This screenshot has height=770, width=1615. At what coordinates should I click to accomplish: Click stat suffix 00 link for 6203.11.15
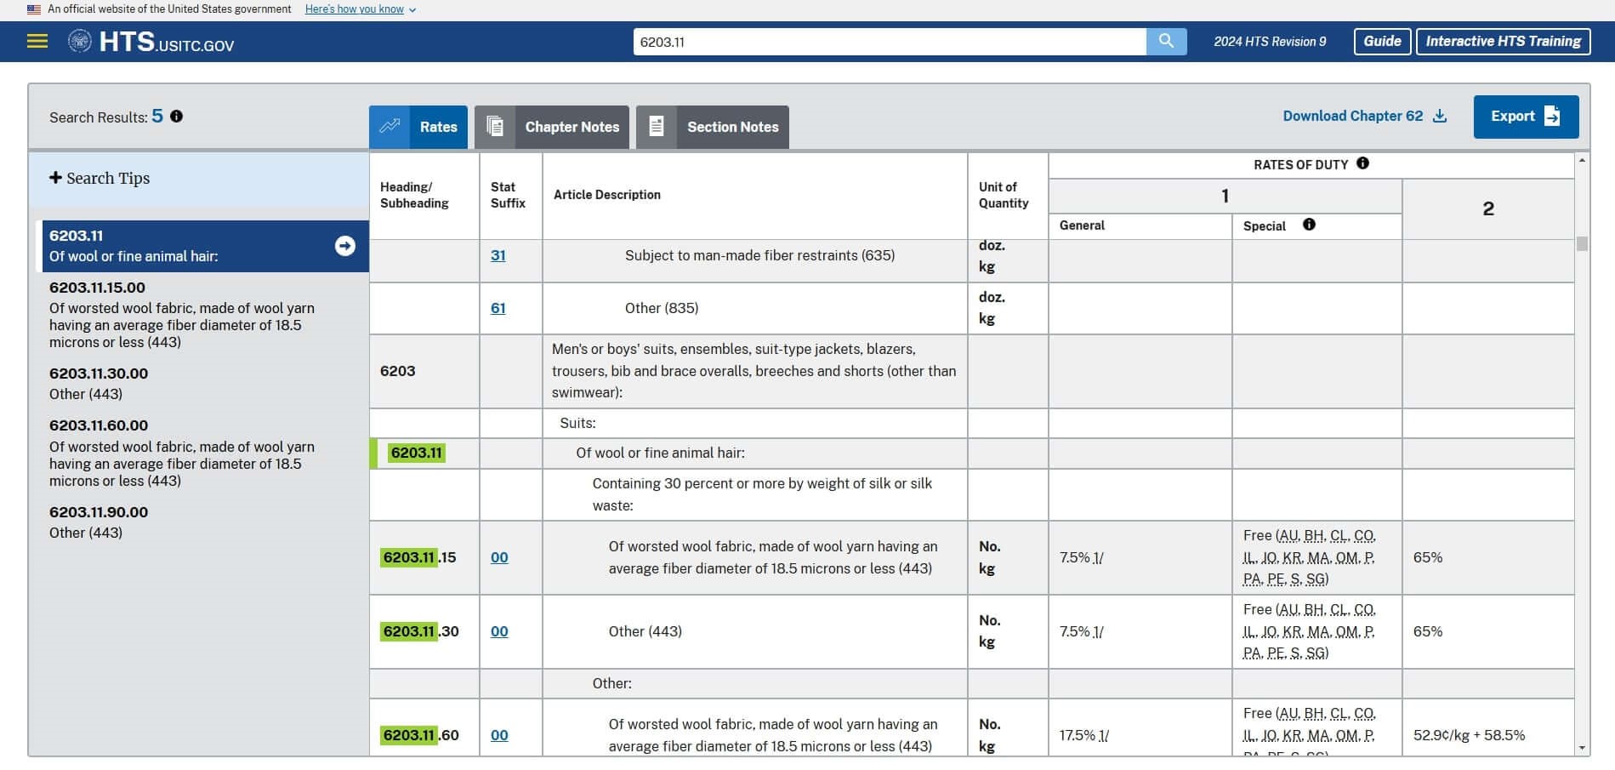pos(499,557)
